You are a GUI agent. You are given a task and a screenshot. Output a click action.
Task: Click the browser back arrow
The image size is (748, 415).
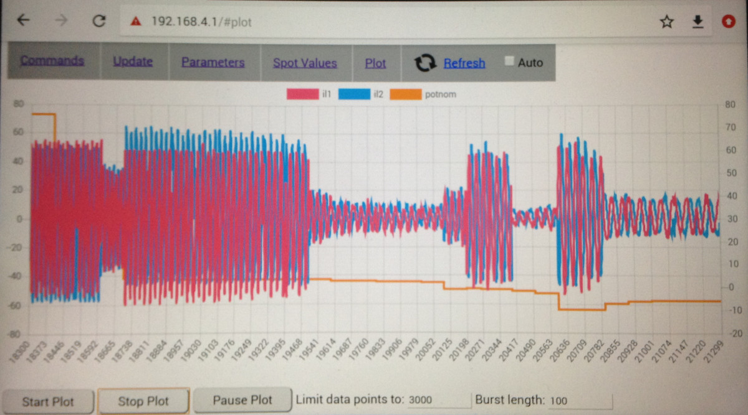point(23,21)
